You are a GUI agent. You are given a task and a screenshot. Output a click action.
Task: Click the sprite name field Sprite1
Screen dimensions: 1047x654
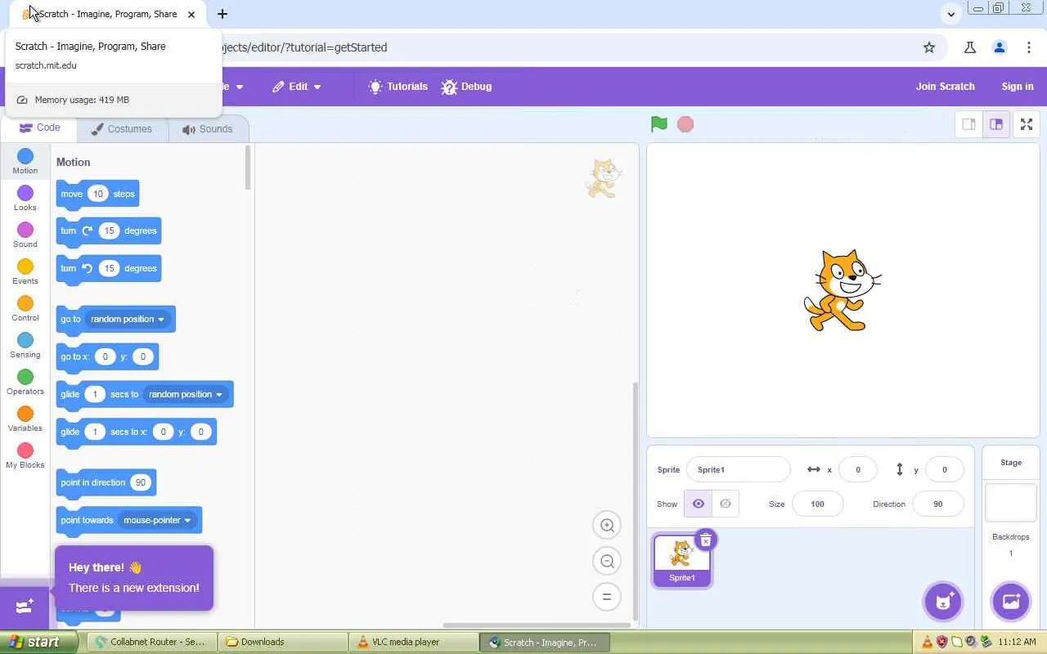coord(739,470)
